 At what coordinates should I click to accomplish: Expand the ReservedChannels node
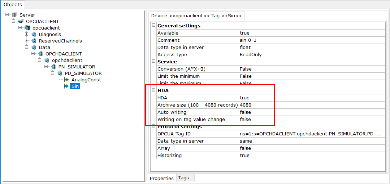tap(26, 41)
